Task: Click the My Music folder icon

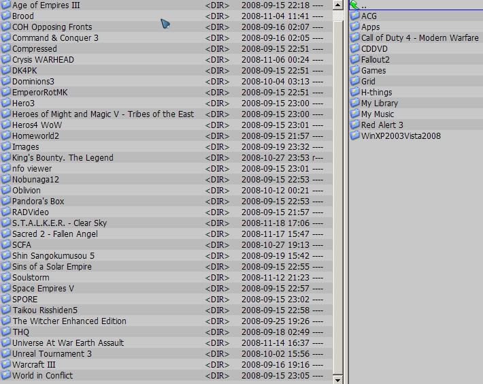Action: click(355, 114)
